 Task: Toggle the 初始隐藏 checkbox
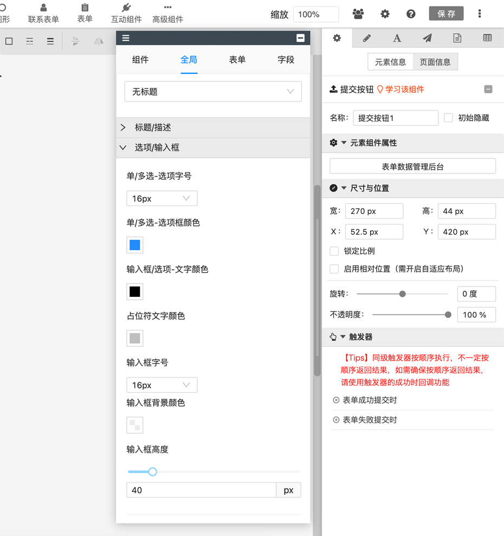pyautogui.click(x=448, y=118)
